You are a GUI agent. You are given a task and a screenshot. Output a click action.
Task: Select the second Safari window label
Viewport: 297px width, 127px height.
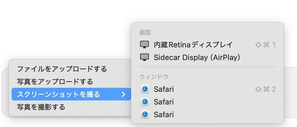point(164,102)
